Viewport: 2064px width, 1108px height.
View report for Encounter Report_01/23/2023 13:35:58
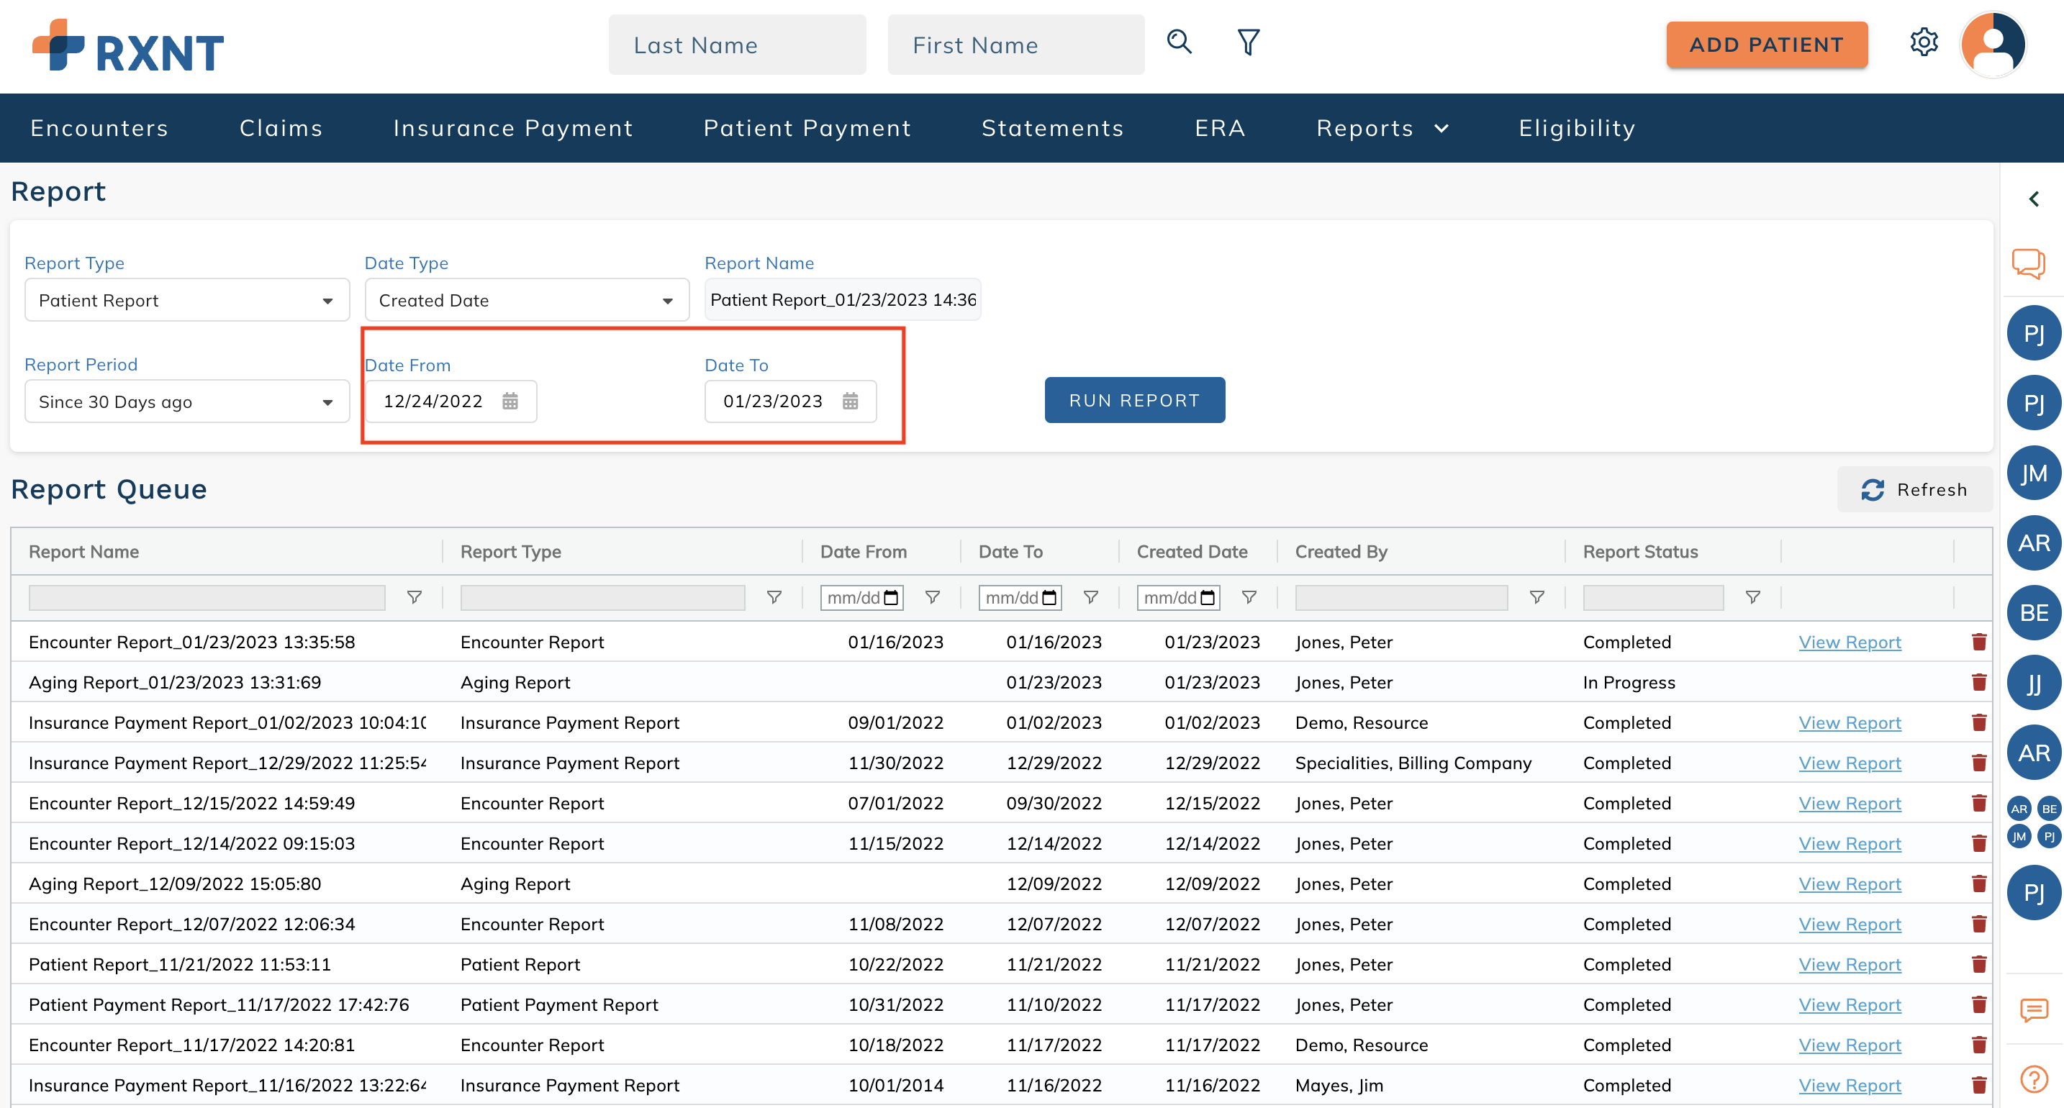pyautogui.click(x=1850, y=642)
